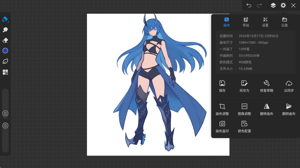Open 图像调整 PPI image adjustment
The height and width of the screenshot is (168, 300).
(244, 109)
